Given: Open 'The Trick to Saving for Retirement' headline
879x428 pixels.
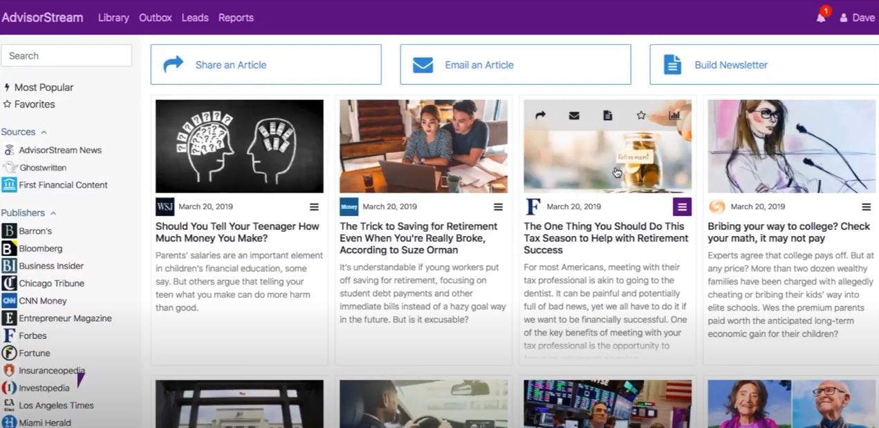Looking at the screenshot, I should click(x=419, y=238).
